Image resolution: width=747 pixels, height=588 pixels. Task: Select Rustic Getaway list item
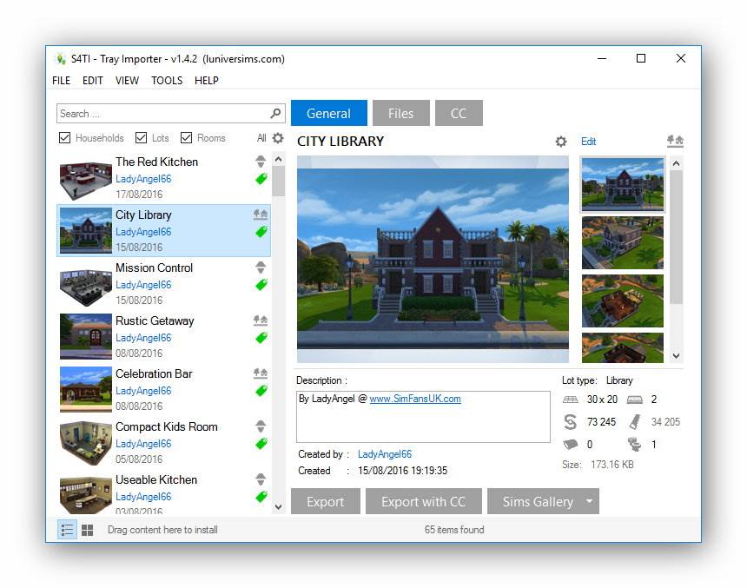click(163, 336)
